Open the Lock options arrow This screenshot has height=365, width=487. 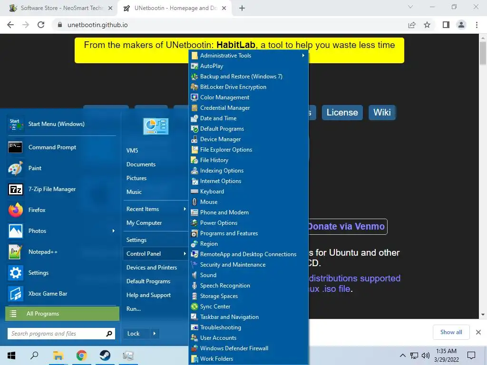155,334
